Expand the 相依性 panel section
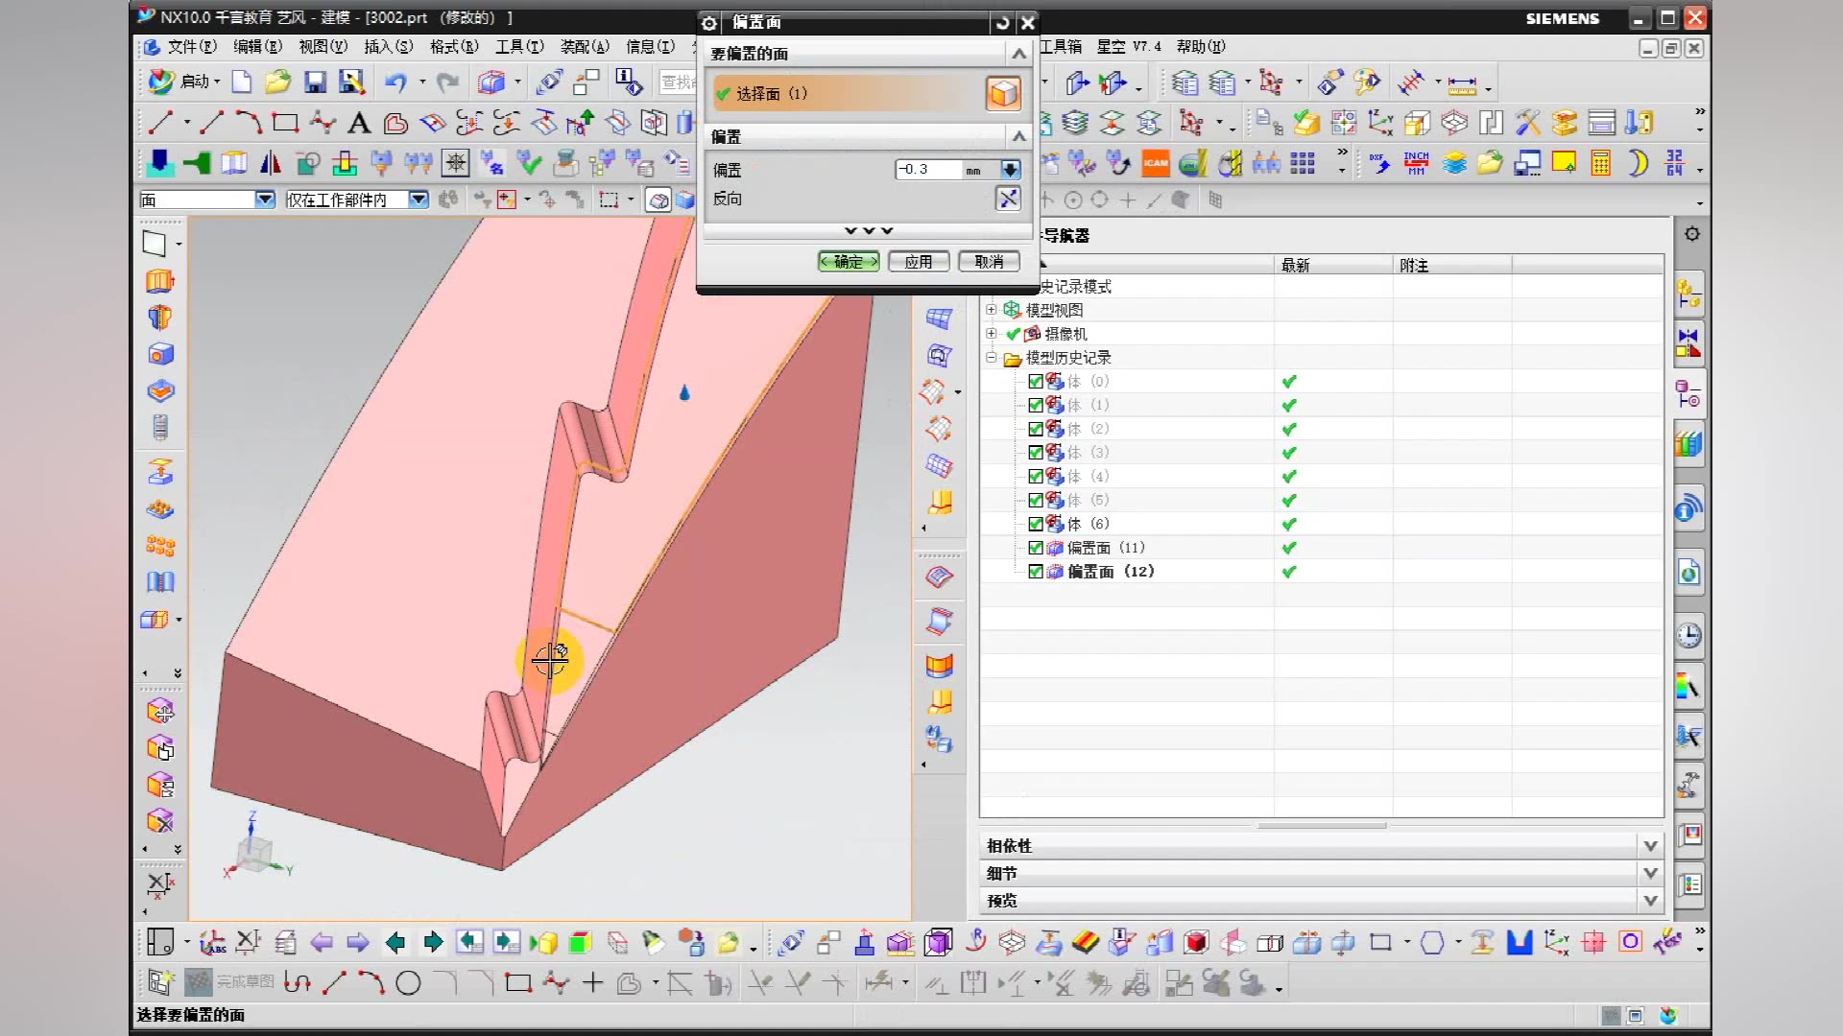The height and width of the screenshot is (1036, 1843). (1649, 846)
